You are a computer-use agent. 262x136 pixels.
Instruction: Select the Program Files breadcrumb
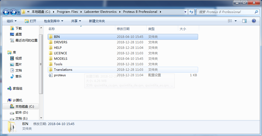point(67,12)
